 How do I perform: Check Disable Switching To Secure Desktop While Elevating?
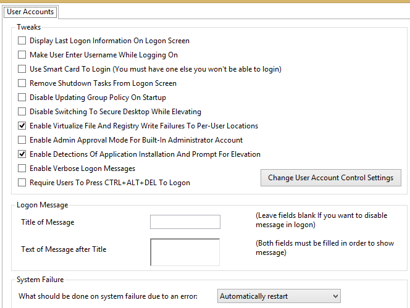coord(22,112)
